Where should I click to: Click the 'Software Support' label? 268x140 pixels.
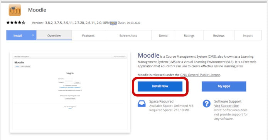click(228, 101)
